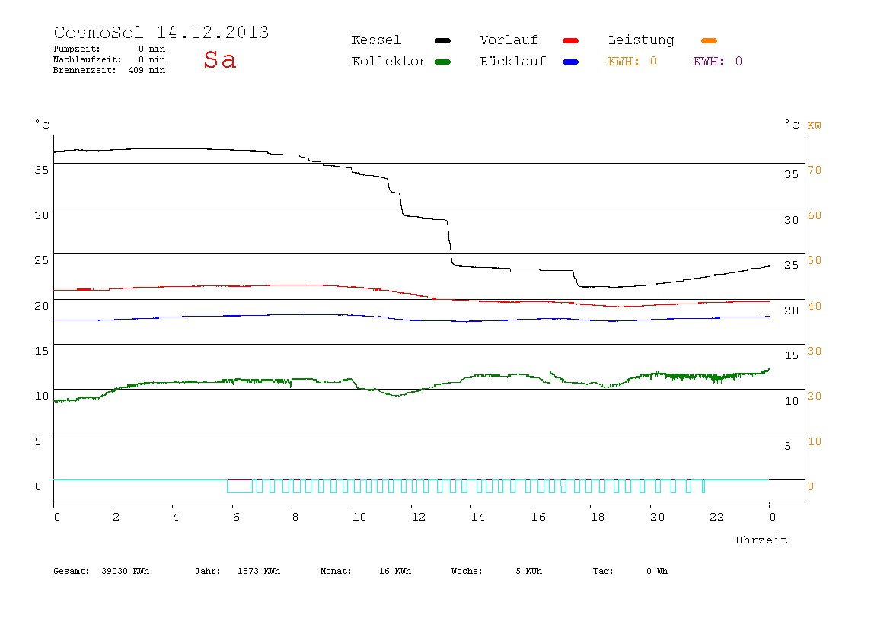The image size is (874, 618).
Task: Click the blue Rücklauf legend swatch
Action: (x=571, y=62)
